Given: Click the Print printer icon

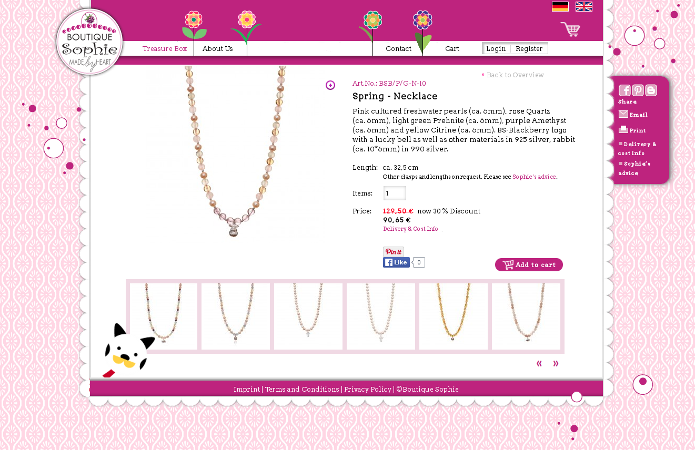Looking at the screenshot, I should [623, 129].
